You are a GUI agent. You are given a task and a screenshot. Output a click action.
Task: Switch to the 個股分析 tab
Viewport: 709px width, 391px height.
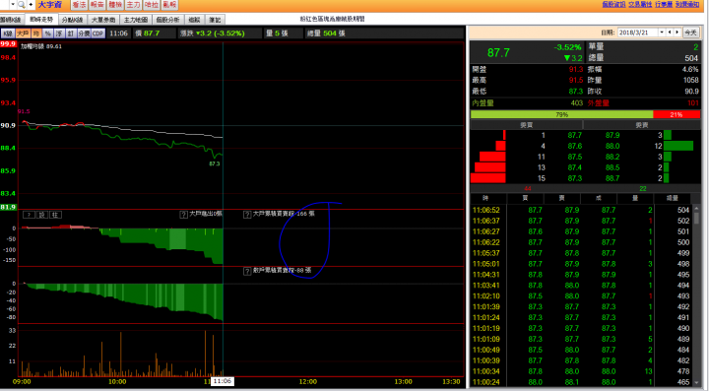(167, 20)
